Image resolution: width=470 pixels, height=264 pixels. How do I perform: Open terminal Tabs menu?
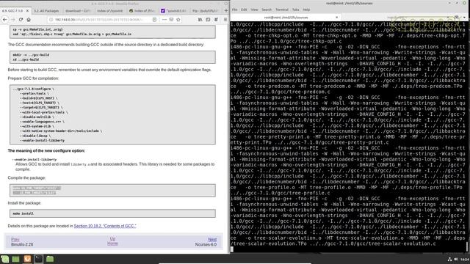point(295,10)
